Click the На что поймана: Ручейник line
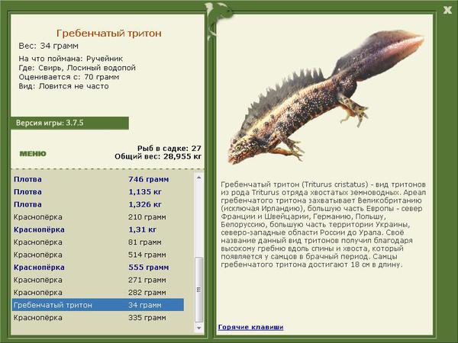 [71, 59]
